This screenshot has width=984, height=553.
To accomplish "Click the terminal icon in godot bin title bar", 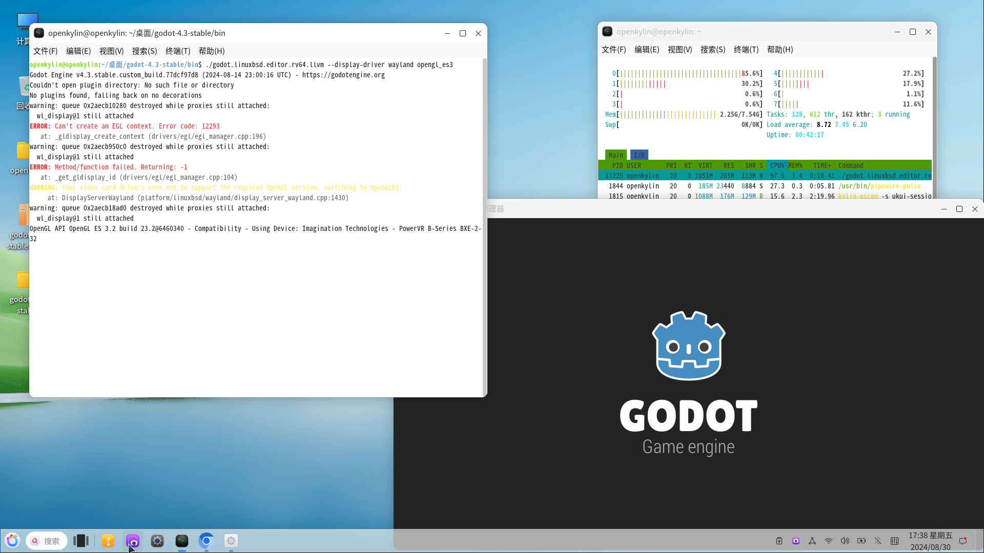I will [x=39, y=33].
